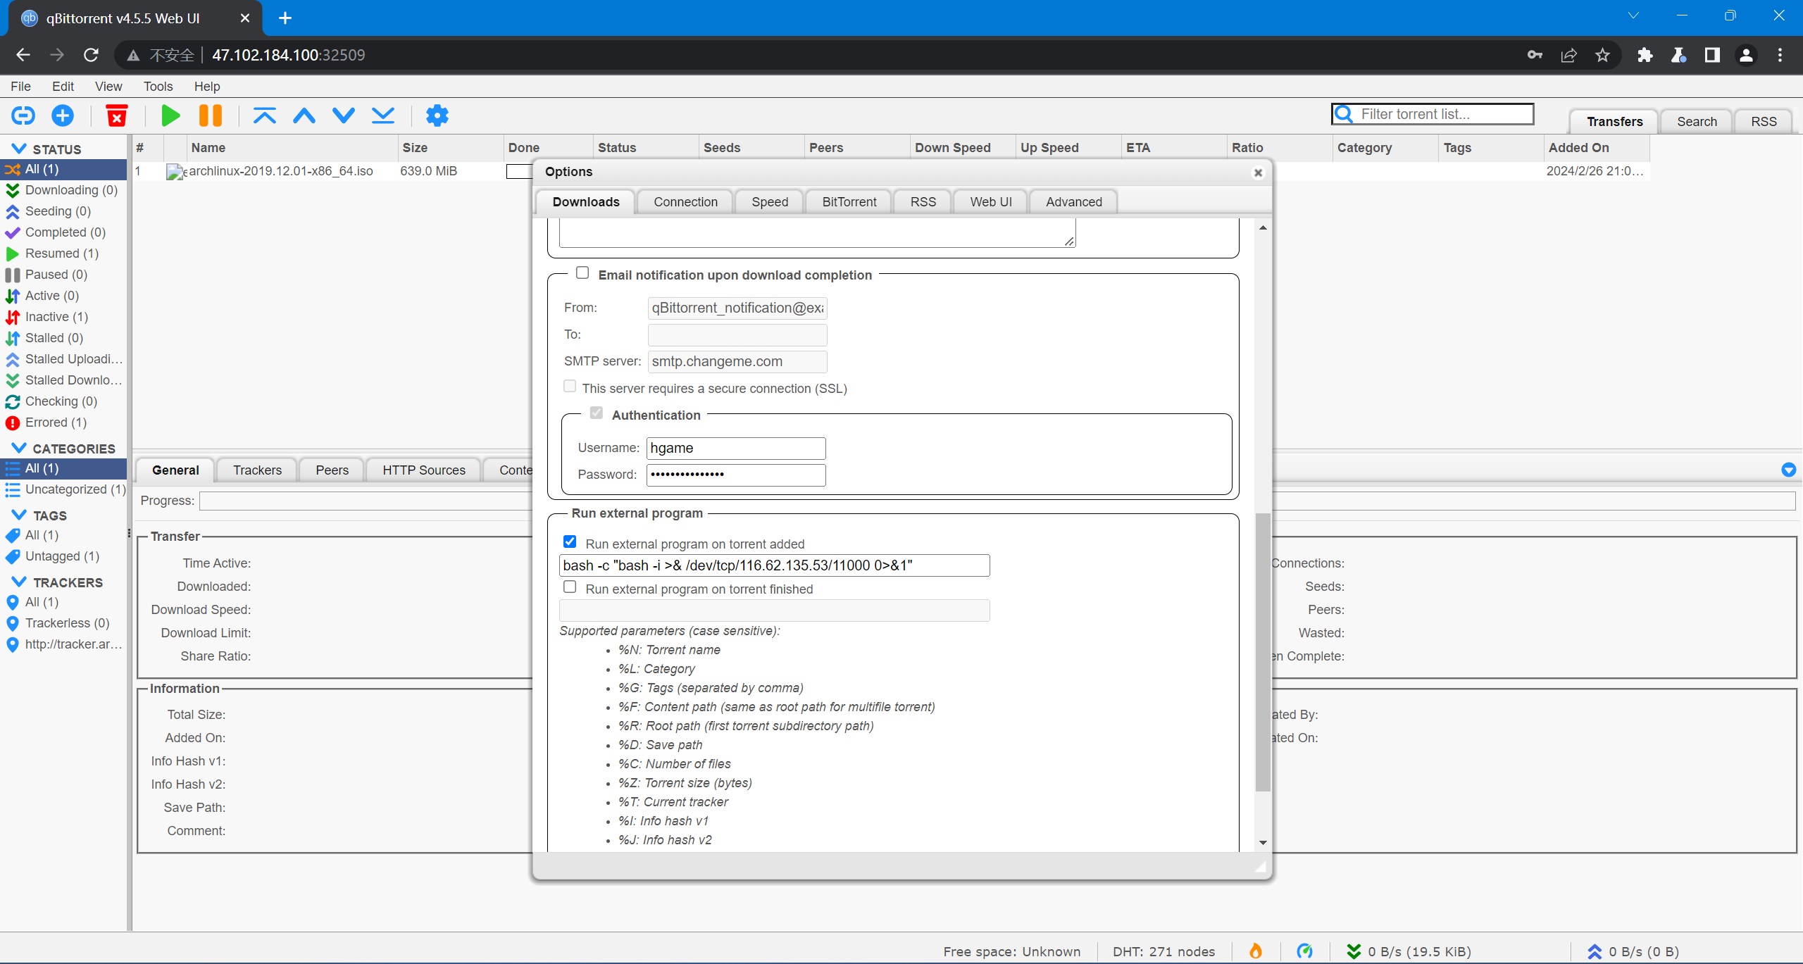Move torrent to bottom of queue
The height and width of the screenshot is (964, 1803).
tap(383, 115)
